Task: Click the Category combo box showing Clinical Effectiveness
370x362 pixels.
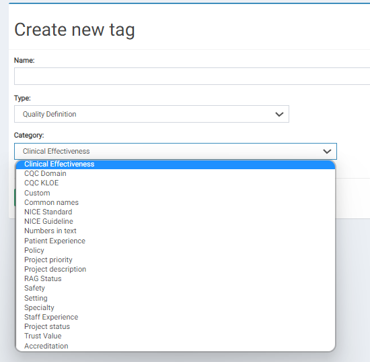Action: 176,151
